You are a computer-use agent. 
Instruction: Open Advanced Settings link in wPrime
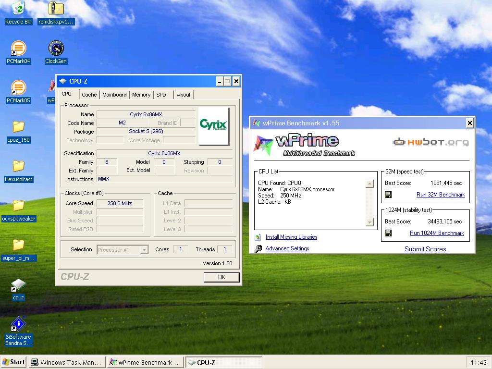(x=287, y=248)
